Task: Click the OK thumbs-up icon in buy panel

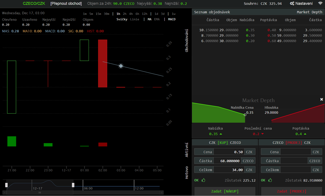Action: tap(204, 180)
